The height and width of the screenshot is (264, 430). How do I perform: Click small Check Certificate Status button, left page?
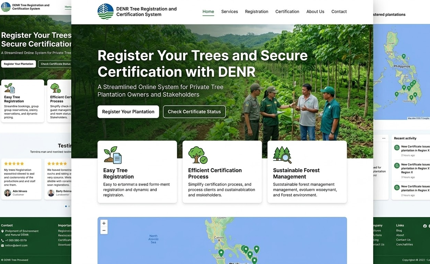55,64
